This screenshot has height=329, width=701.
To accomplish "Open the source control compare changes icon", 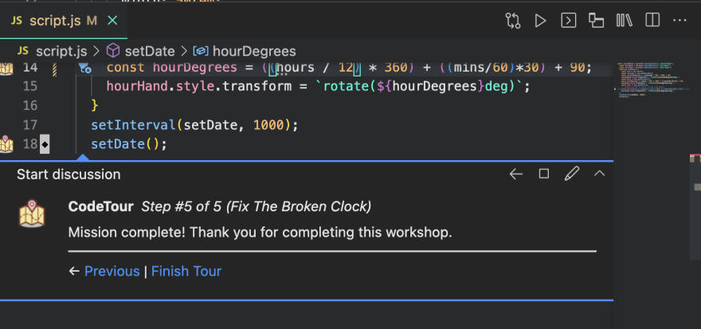I will click(x=513, y=21).
